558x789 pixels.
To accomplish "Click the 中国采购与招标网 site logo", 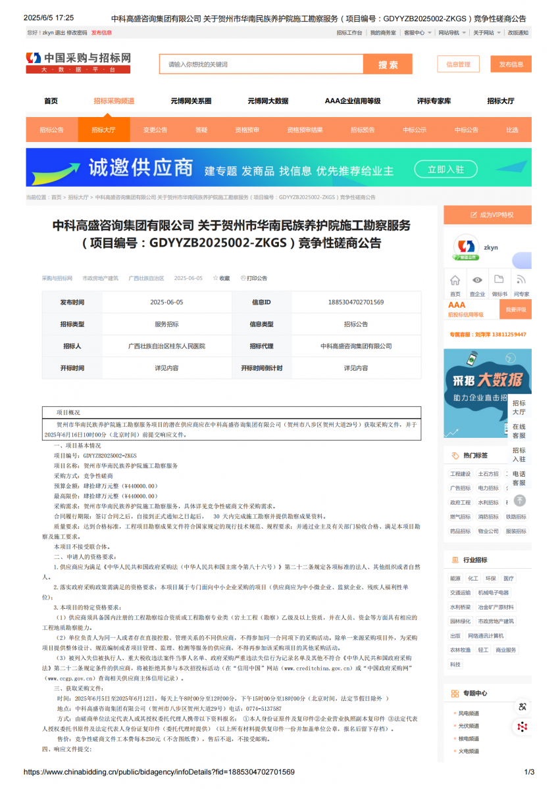I will click(78, 62).
